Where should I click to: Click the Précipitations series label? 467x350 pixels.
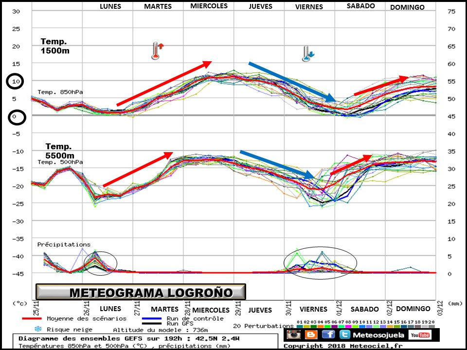click(x=64, y=245)
